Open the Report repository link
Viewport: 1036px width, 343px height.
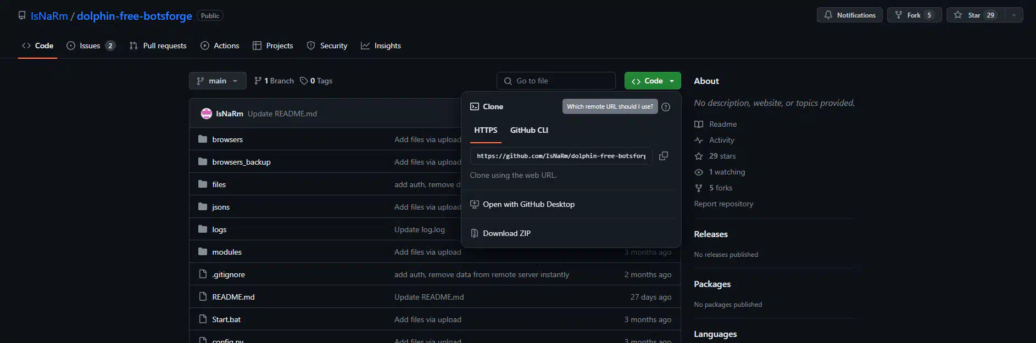pos(723,204)
